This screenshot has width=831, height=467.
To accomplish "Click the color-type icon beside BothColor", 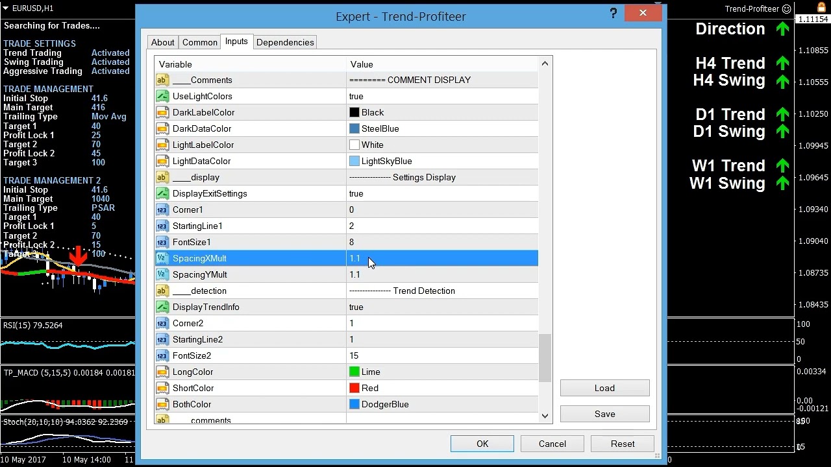I will [x=162, y=404].
